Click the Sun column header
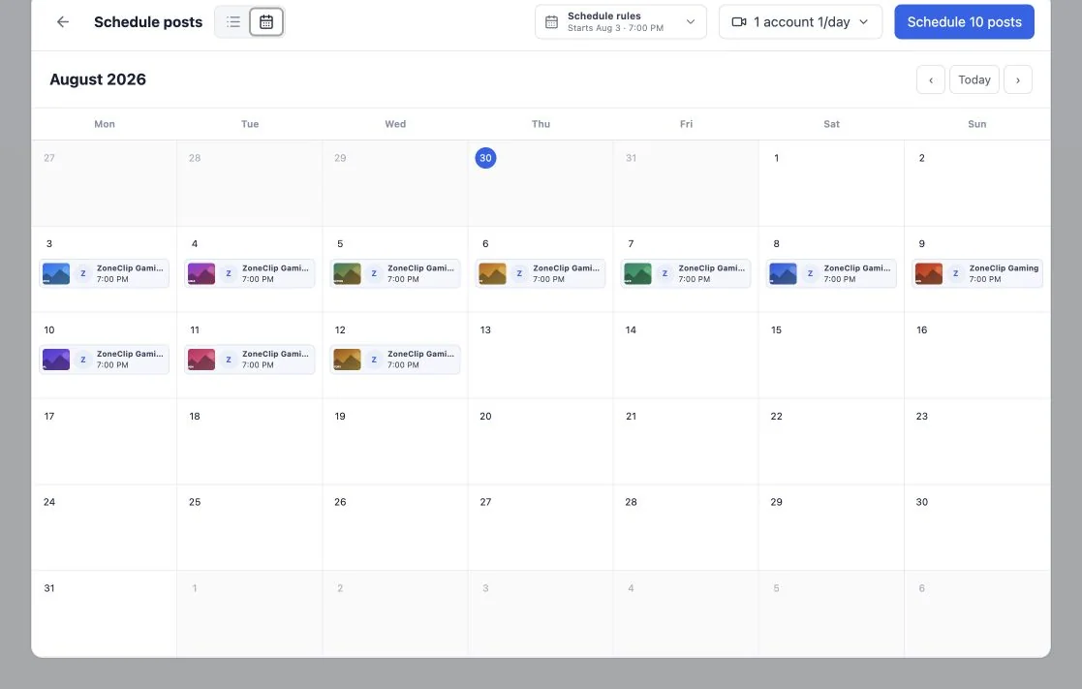 click(x=977, y=124)
